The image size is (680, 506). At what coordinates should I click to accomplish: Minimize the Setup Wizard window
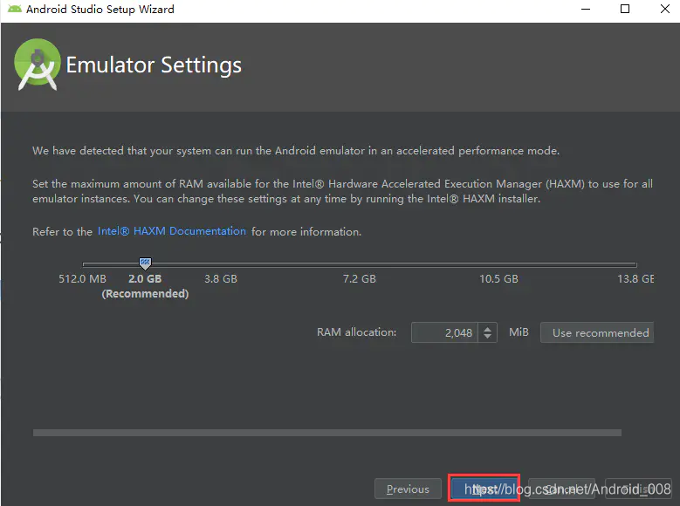586,9
